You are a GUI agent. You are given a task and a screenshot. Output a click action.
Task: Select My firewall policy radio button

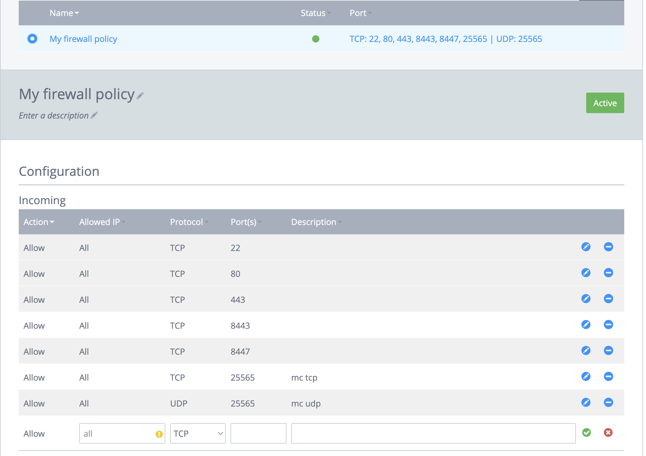32,39
